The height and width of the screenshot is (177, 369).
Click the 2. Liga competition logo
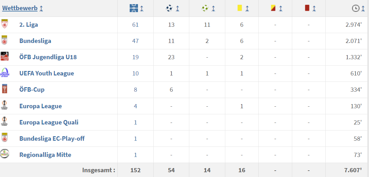[x=4, y=24]
